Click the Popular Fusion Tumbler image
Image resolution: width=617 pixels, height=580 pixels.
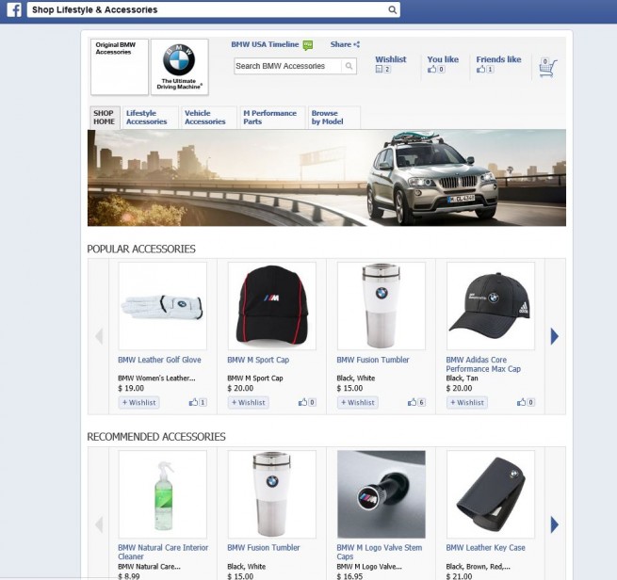(382, 306)
